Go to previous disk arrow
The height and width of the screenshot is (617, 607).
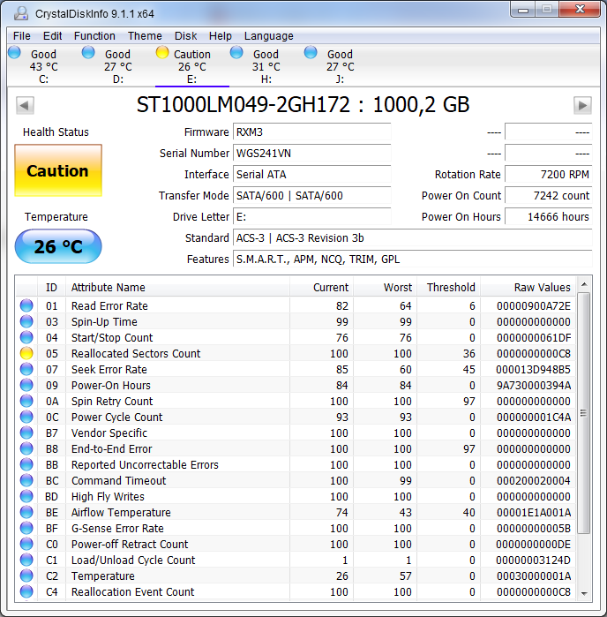pos(25,105)
